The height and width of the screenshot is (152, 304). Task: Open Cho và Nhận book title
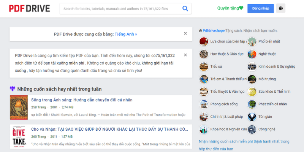[x=109, y=129]
